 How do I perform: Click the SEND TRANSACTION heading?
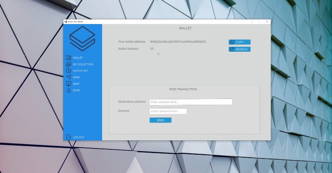183,89
